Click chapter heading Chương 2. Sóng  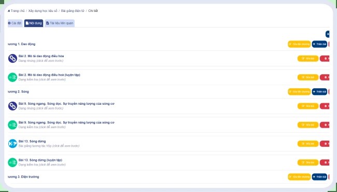(18, 92)
